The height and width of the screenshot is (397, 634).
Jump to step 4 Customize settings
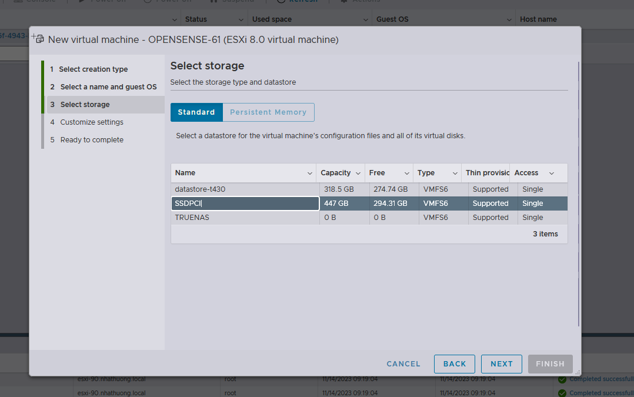(x=92, y=122)
